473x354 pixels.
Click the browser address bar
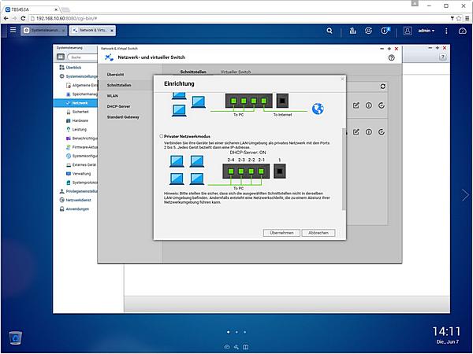tap(238, 18)
